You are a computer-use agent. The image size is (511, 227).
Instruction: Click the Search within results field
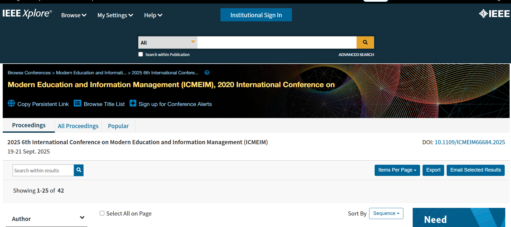[43, 170]
